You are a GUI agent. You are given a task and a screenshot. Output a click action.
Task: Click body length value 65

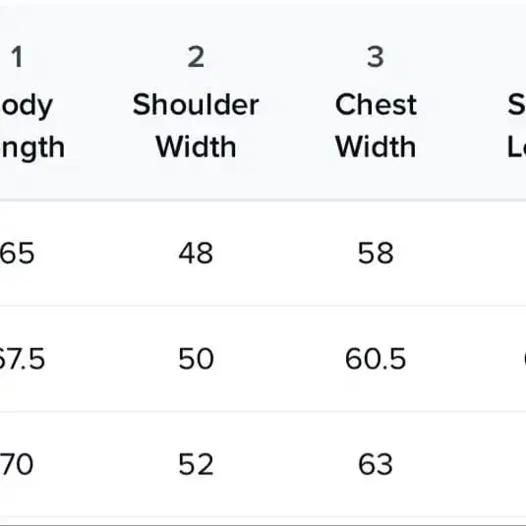(17, 253)
